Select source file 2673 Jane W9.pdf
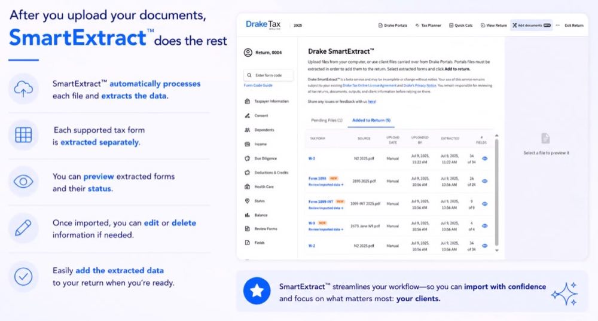This screenshot has width=598, height=321. [365, 226]
